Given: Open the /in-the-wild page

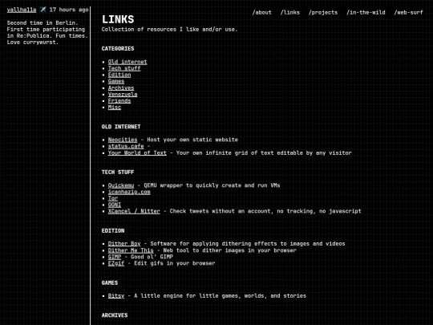Looking at the screenshot, I should pyautogui.click(x=366, y=12).
